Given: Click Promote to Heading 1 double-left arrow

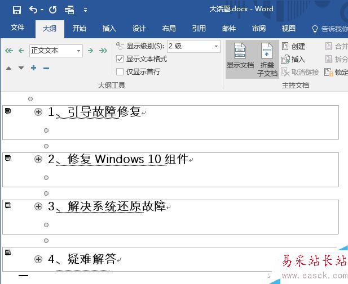Looking at the screenshot, I should 9,51.
